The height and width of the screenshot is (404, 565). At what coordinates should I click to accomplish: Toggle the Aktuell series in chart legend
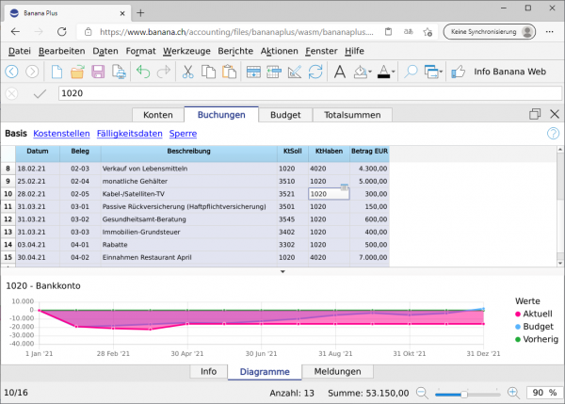click(x=534, y=314)
